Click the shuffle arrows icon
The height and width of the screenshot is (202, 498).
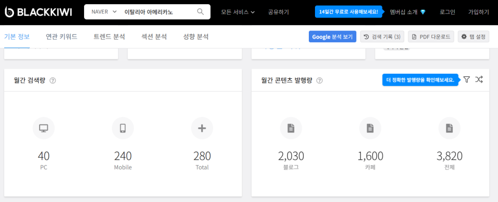click(479, 80)
